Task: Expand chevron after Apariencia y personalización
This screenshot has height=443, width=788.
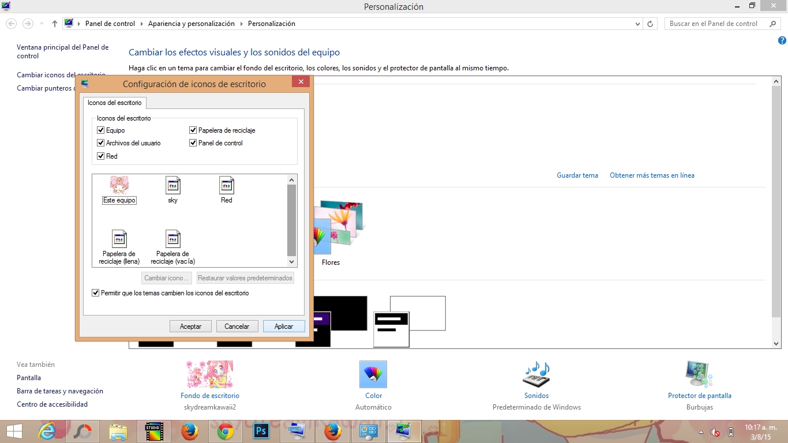Action: 241,24
